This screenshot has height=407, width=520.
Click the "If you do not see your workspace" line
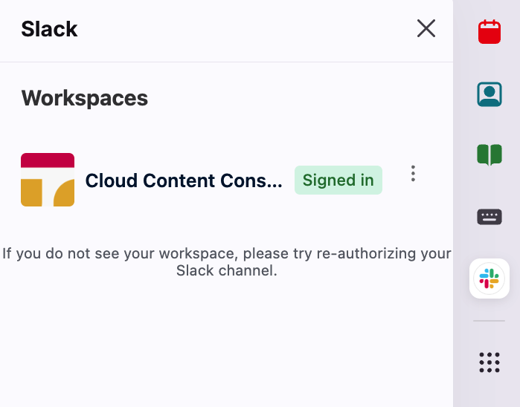226,253
